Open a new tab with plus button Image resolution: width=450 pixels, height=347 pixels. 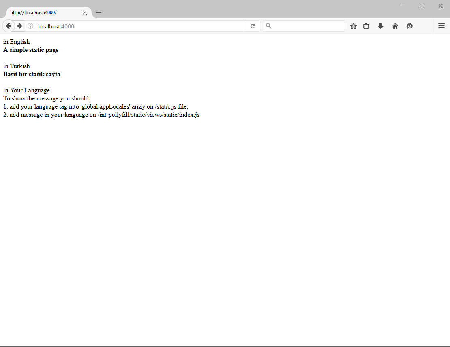(x=99, y=13)
